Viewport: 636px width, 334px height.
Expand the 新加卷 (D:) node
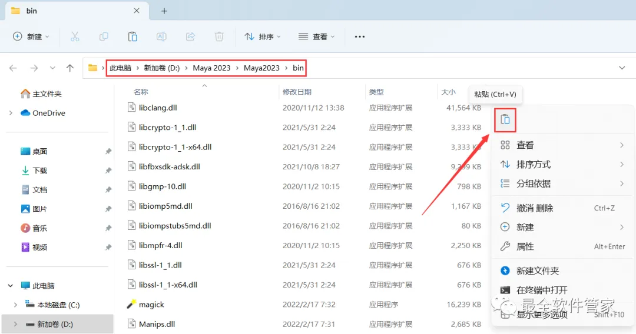16,324
